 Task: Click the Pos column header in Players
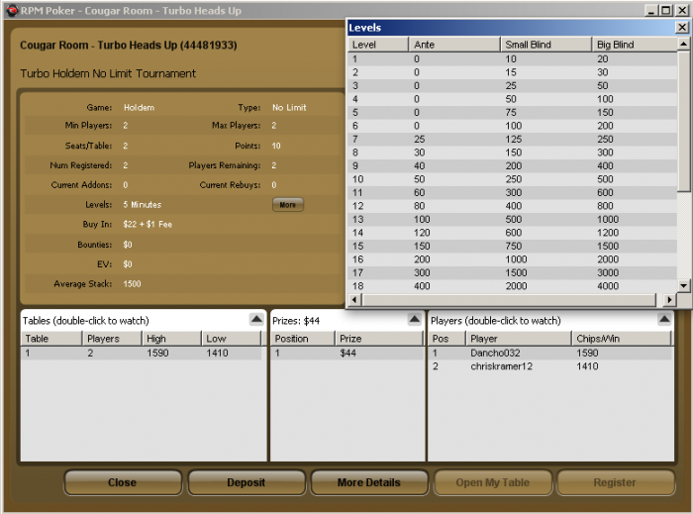tap(446, 339)
